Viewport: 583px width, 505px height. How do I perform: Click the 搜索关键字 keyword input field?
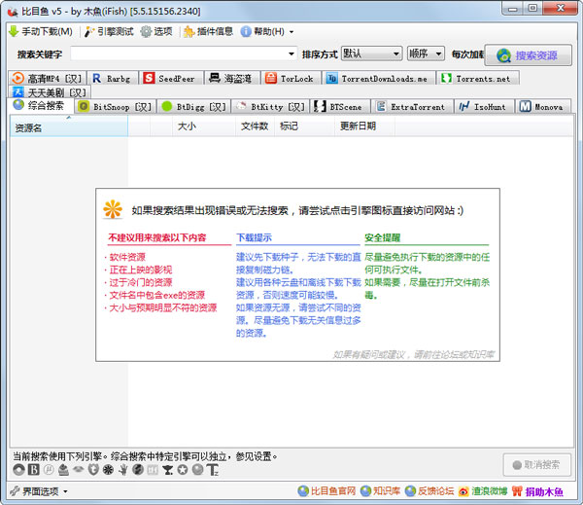(183, 54)
